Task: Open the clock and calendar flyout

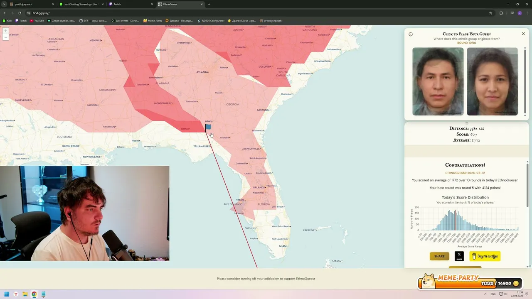Action: tap(517, 294)
